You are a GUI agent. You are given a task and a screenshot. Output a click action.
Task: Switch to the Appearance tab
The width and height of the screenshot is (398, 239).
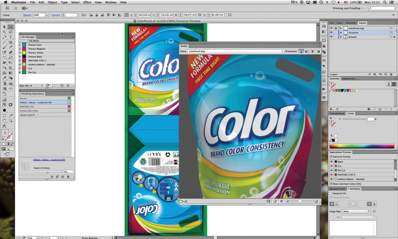pyautogui.click(x=348, y=78)
